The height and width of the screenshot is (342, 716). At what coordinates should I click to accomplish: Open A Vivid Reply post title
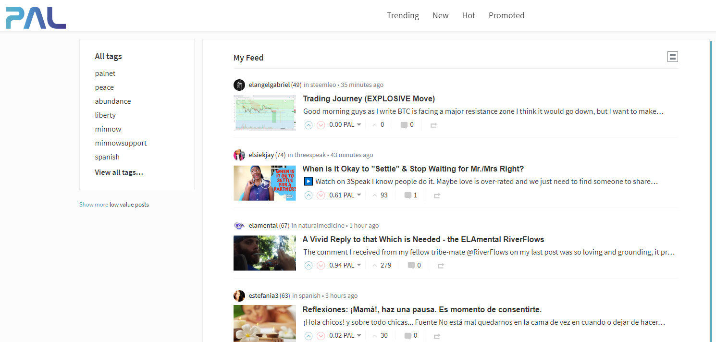[x=423, y=239]
